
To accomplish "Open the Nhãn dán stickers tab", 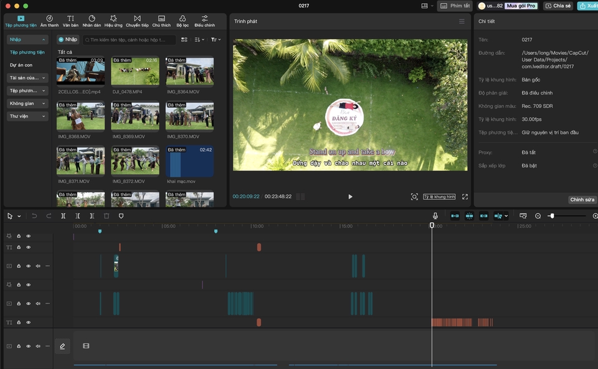I will (92, 21).
